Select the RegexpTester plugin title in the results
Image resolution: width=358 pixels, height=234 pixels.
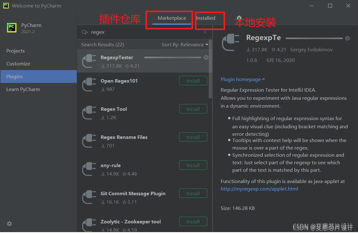[x=117, y=58]
